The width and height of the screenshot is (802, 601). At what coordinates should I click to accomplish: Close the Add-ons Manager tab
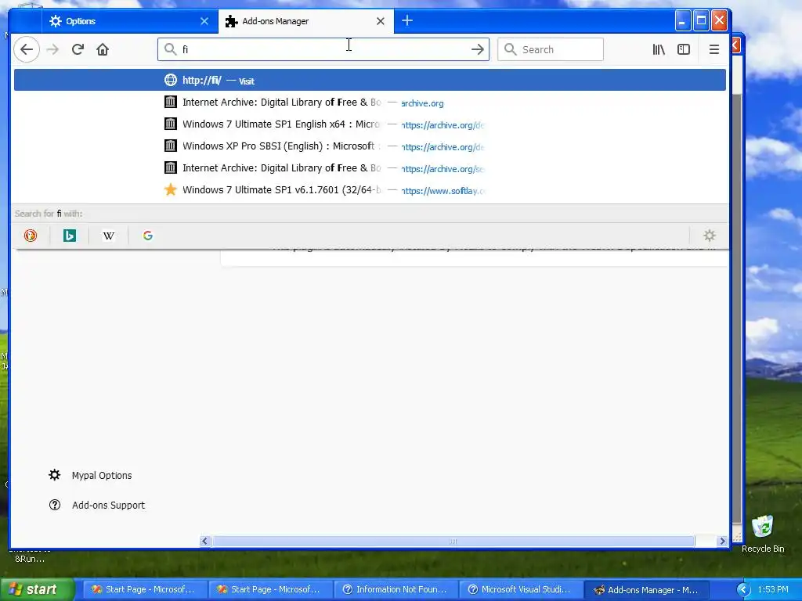tap(381, 21)
